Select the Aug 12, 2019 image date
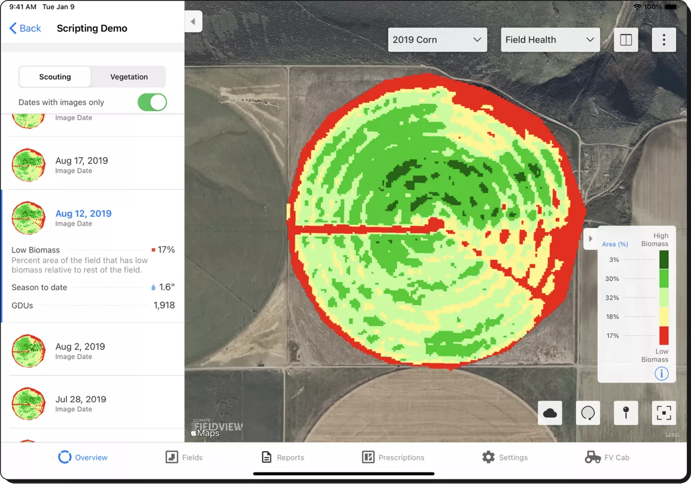 coord(83,214)
